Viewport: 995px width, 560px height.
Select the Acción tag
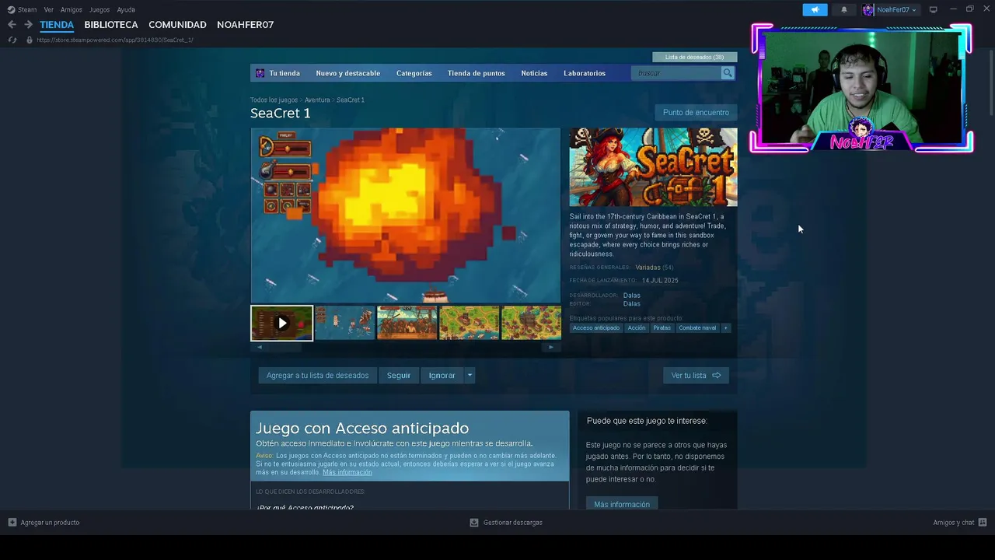[637, 327]
